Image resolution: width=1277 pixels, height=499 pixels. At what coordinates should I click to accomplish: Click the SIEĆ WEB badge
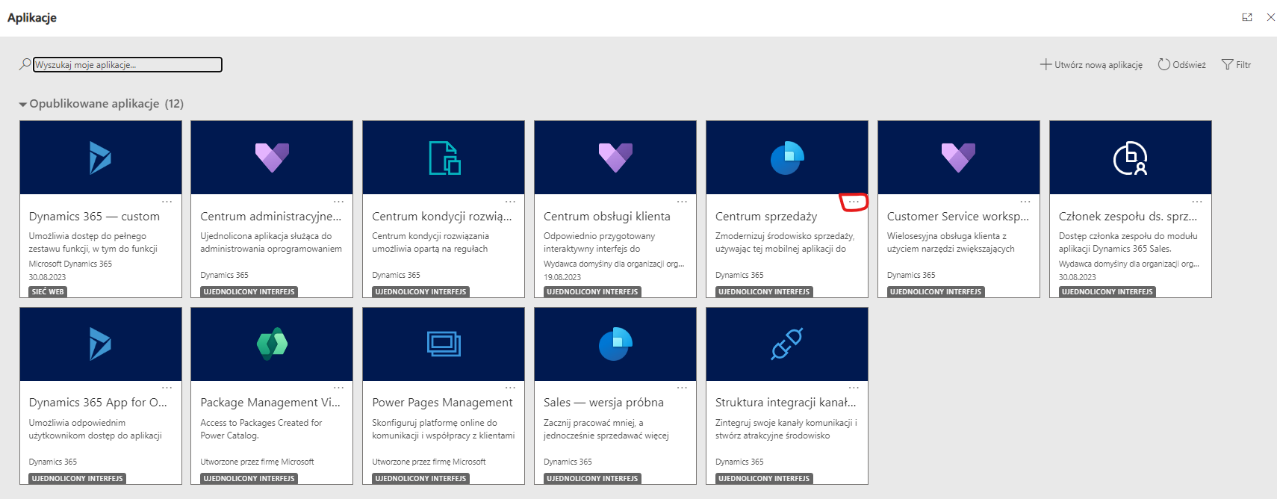(x=48, y=292)
